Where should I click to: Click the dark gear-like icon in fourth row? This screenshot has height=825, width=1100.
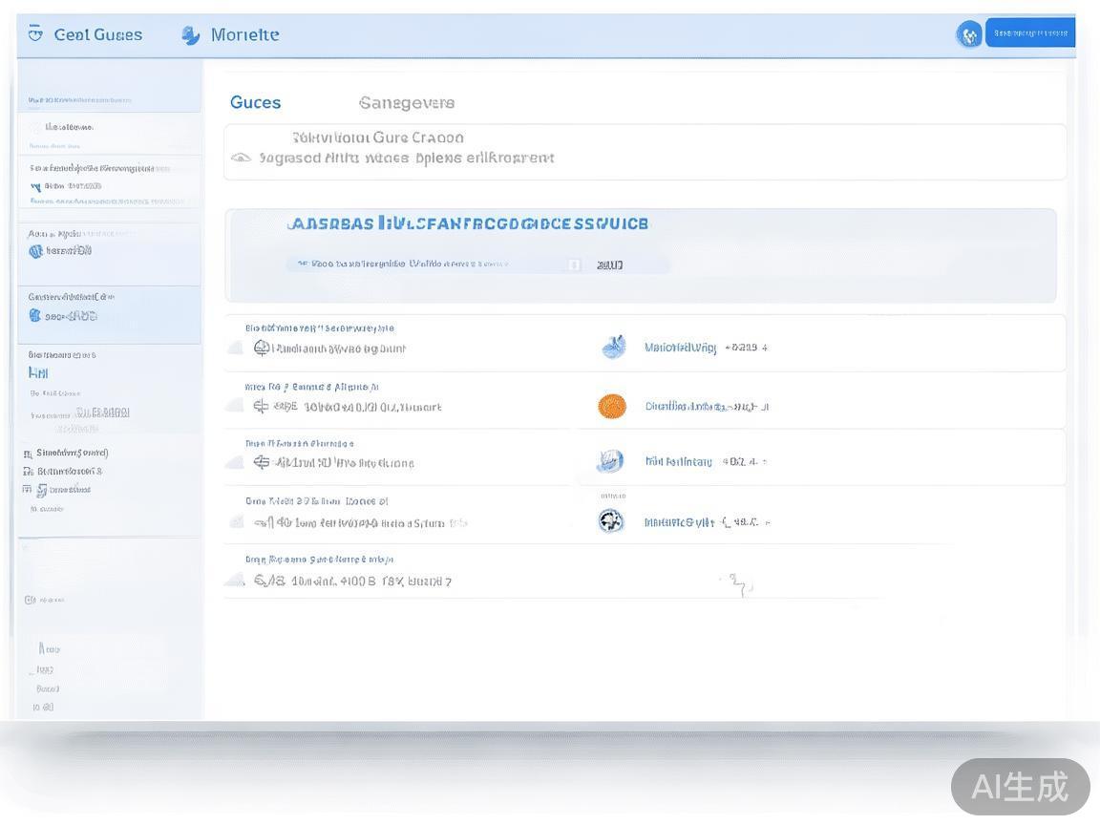click(x=610, y=521)
